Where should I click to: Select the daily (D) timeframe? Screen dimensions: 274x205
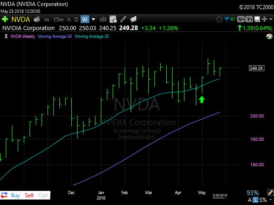tap(76, 19)
